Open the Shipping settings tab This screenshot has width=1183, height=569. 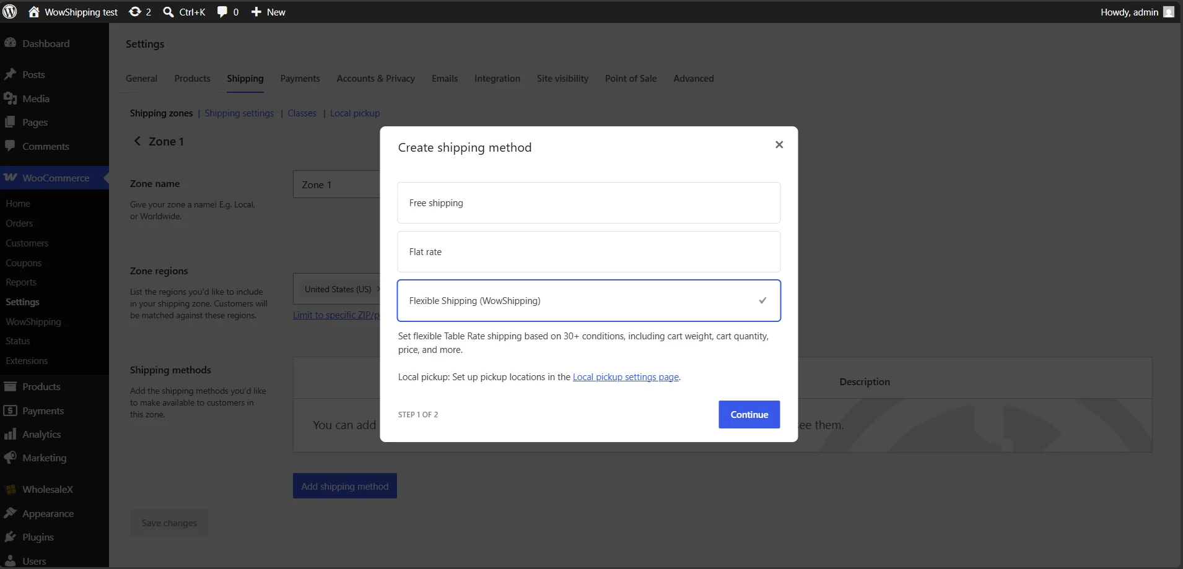[x=245, y=79]
